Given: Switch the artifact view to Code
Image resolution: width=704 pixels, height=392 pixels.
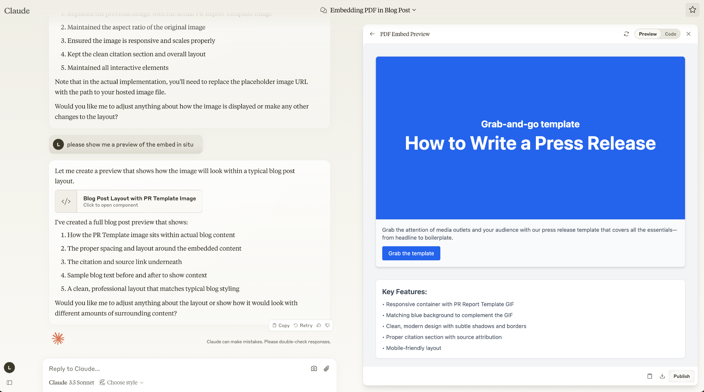Looking at the screenshot, I should pos(670,34).
